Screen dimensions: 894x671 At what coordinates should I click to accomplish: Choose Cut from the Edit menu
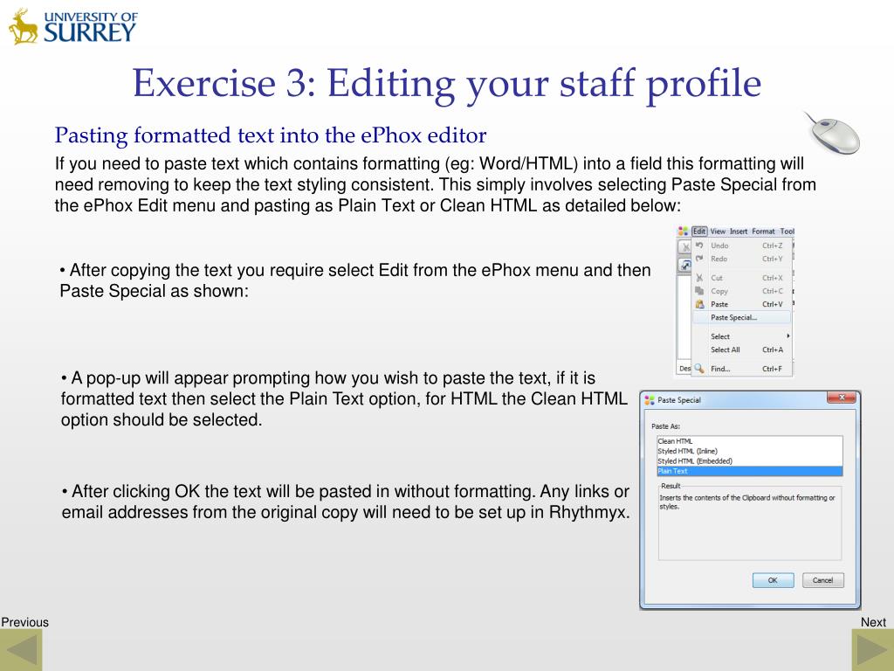click(742, 278)
